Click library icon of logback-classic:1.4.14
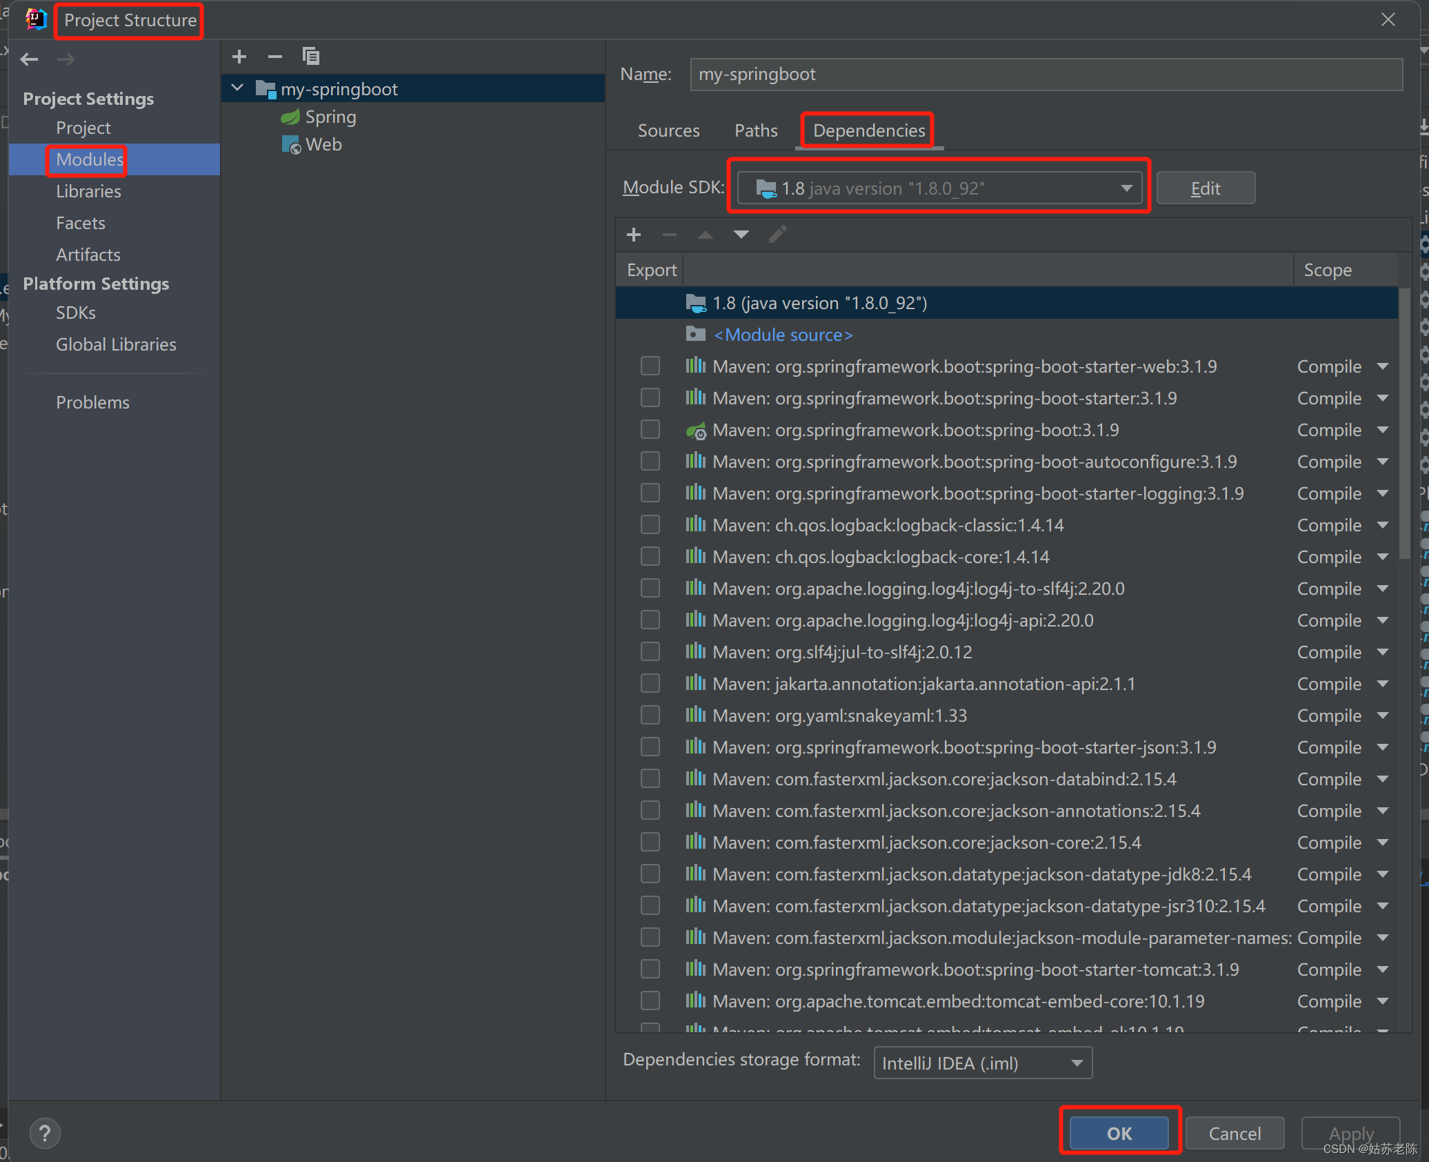 [696, 524]
